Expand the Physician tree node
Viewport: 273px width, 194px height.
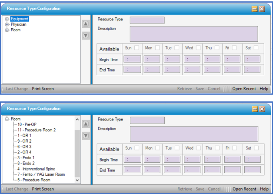coord(7,25)
